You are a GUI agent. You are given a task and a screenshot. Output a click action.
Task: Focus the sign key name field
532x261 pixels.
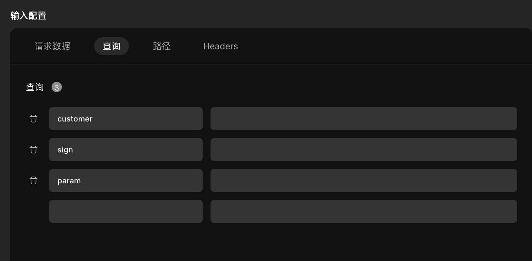pos(126,150)
